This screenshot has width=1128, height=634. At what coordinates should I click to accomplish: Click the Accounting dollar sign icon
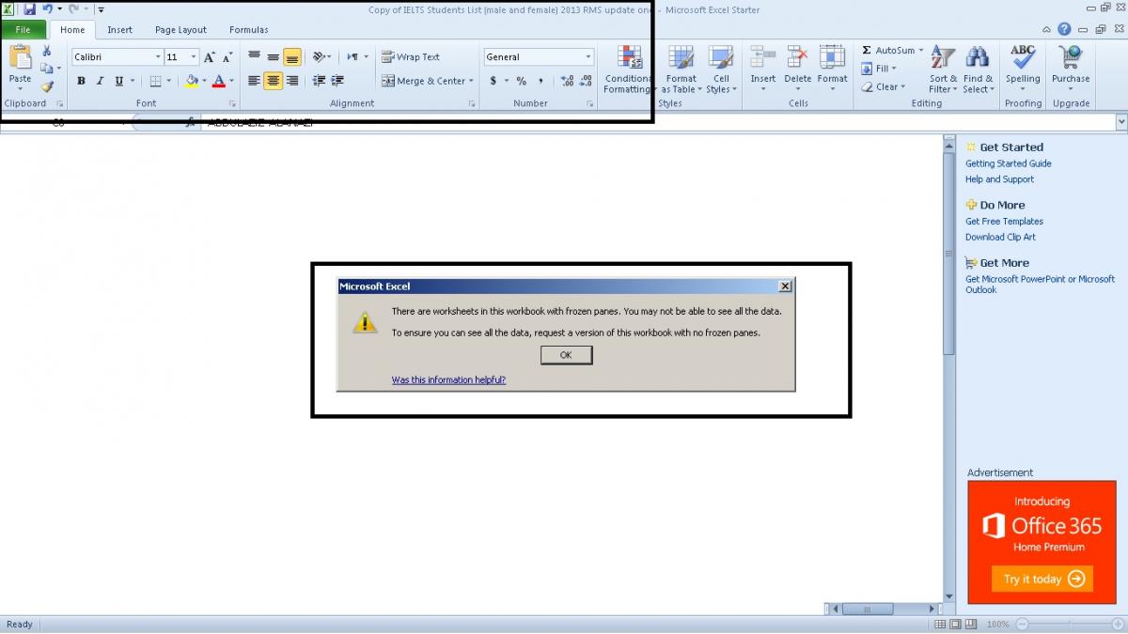click(493, 82)
